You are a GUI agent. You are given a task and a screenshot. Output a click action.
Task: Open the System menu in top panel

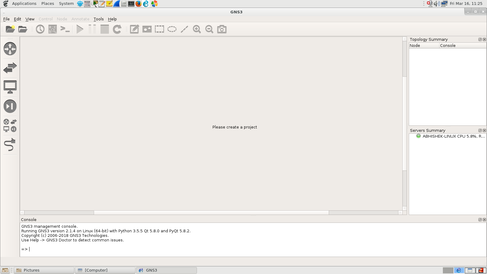point(66,4)
